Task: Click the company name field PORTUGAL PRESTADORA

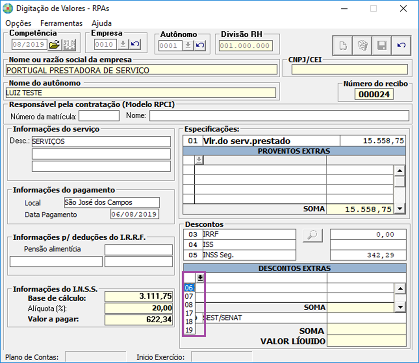Action: pos(142,70)
